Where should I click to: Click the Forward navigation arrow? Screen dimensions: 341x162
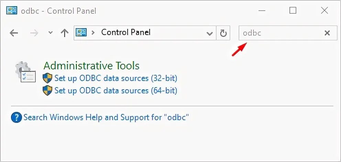pos(34,33)
